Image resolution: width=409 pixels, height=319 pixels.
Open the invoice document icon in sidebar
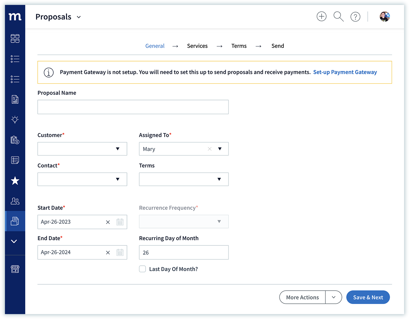15,99
